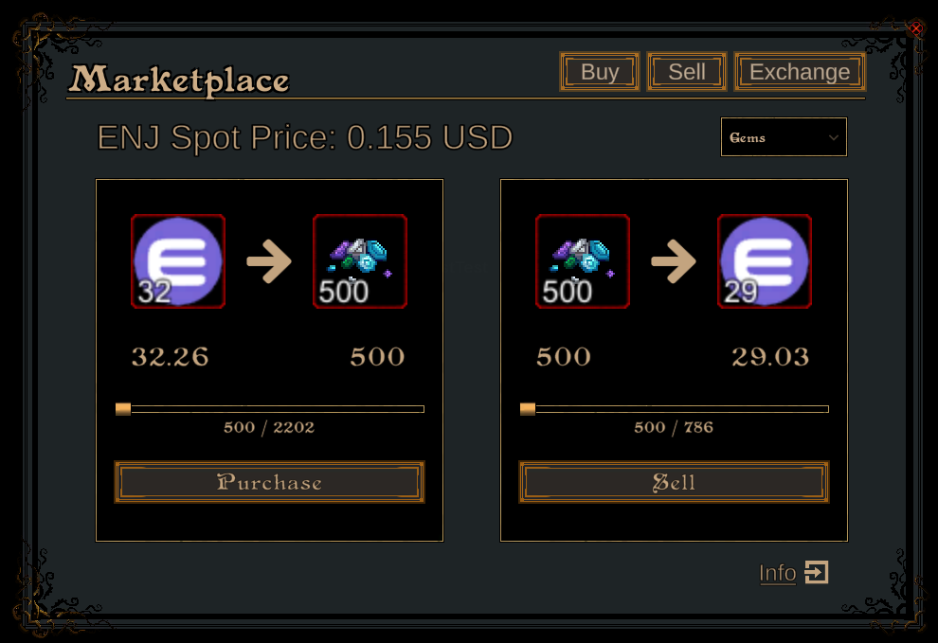Image resolution: width=938 pixels, height=643 pixels.
Task: Switch to the Buy tab
Action: coord(600,72)
